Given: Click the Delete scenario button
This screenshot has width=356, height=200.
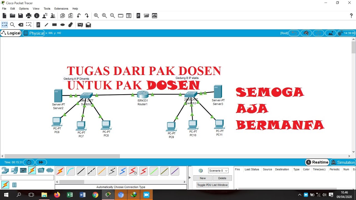Looking at the screenshot, I should (222, 178).
